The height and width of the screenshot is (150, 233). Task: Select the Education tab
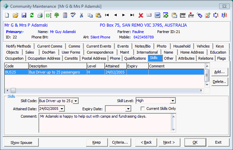tap(218, 52)
